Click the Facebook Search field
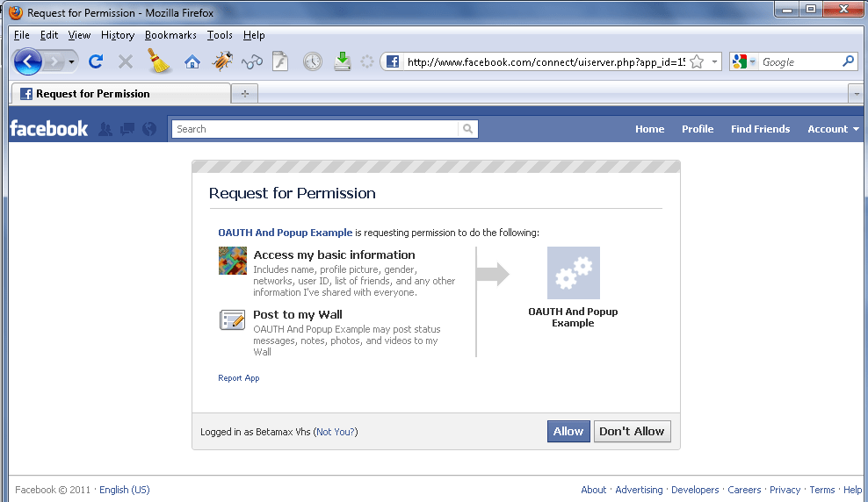This screenshot has height=502, width=868. tap(315, 129)
